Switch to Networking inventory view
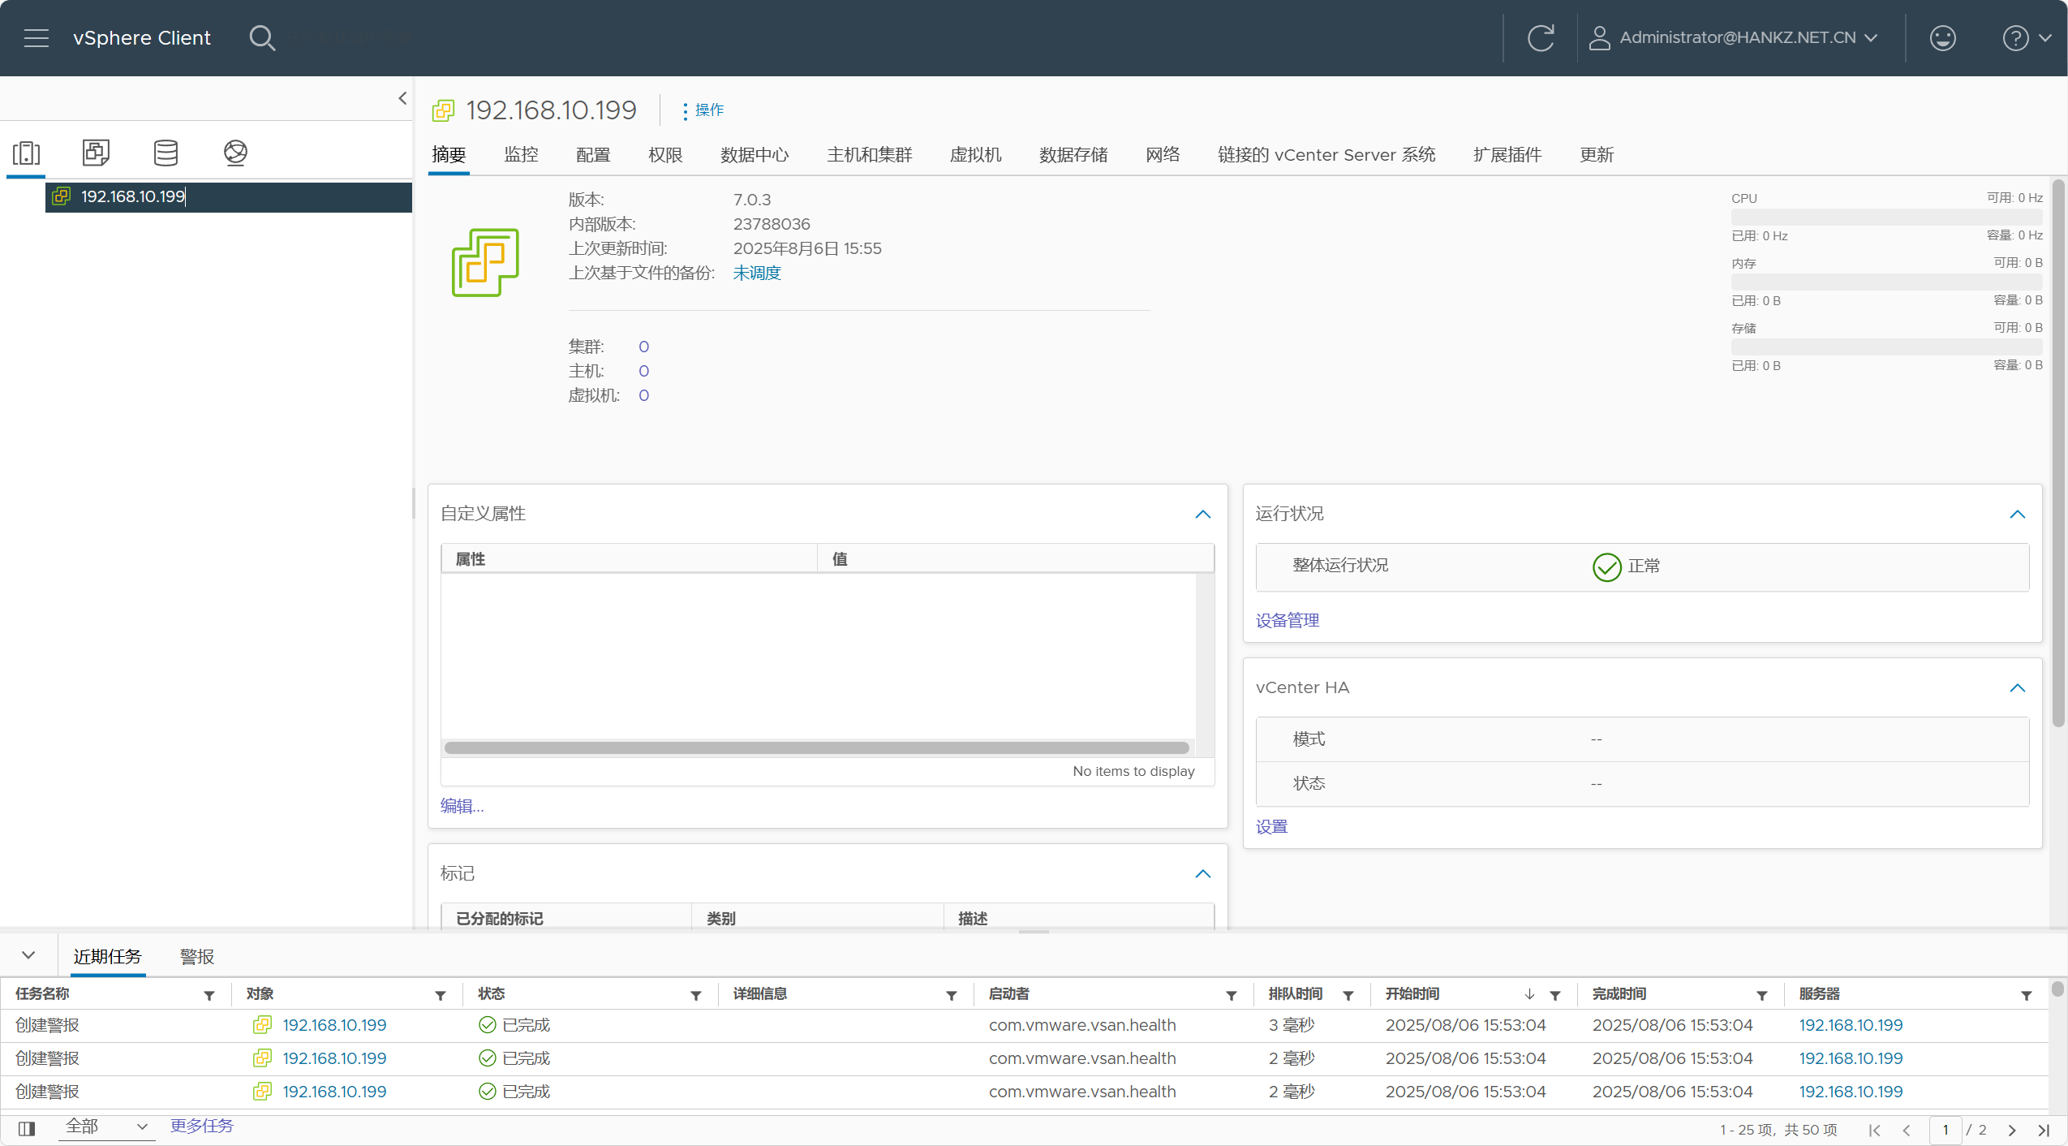This screenshot has width=2068, height=1146. (x=235, y=153)
